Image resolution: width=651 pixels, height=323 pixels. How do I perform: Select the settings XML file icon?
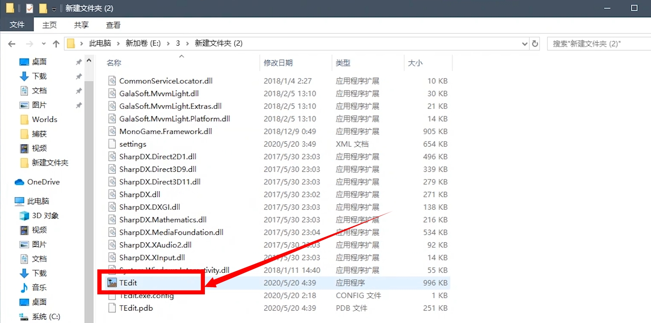[x=112, y=144]
